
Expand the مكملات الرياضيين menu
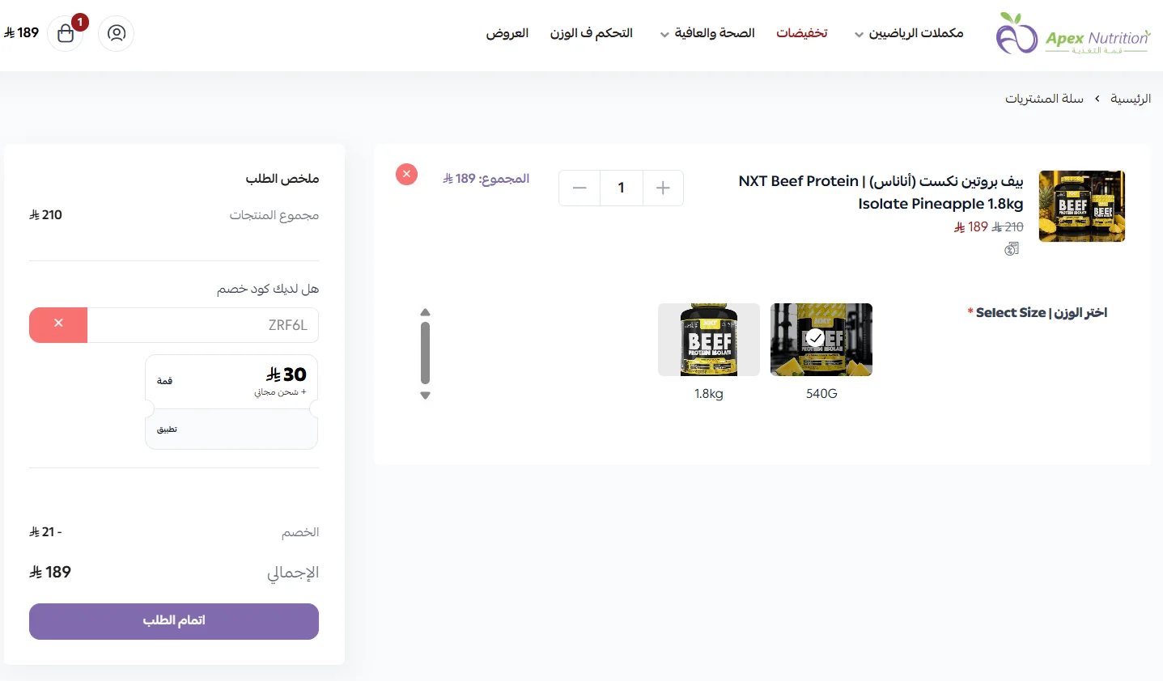coord(909,33)
